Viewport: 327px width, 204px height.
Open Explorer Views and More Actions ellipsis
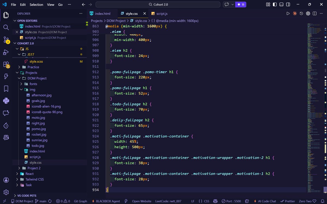81,13
